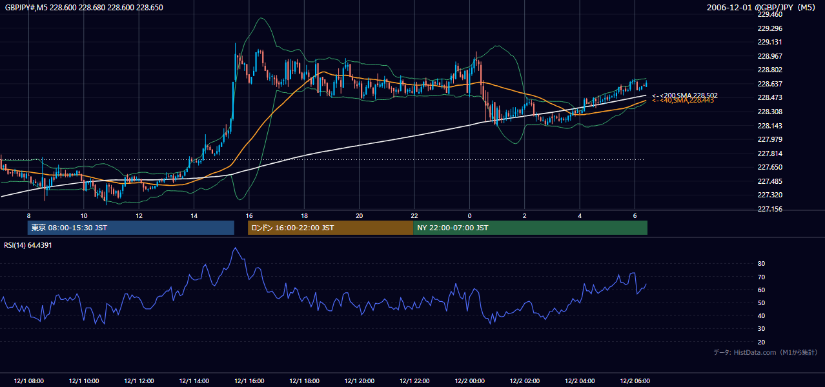The height and width of the screenshot is (387, 825).
Task: Click the 12/1 22:00 date label
Action: tap(414, 381)
